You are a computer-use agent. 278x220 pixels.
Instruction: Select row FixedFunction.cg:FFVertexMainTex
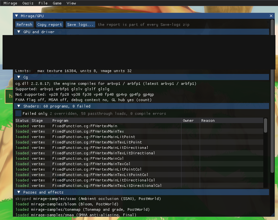pos(139,131)
